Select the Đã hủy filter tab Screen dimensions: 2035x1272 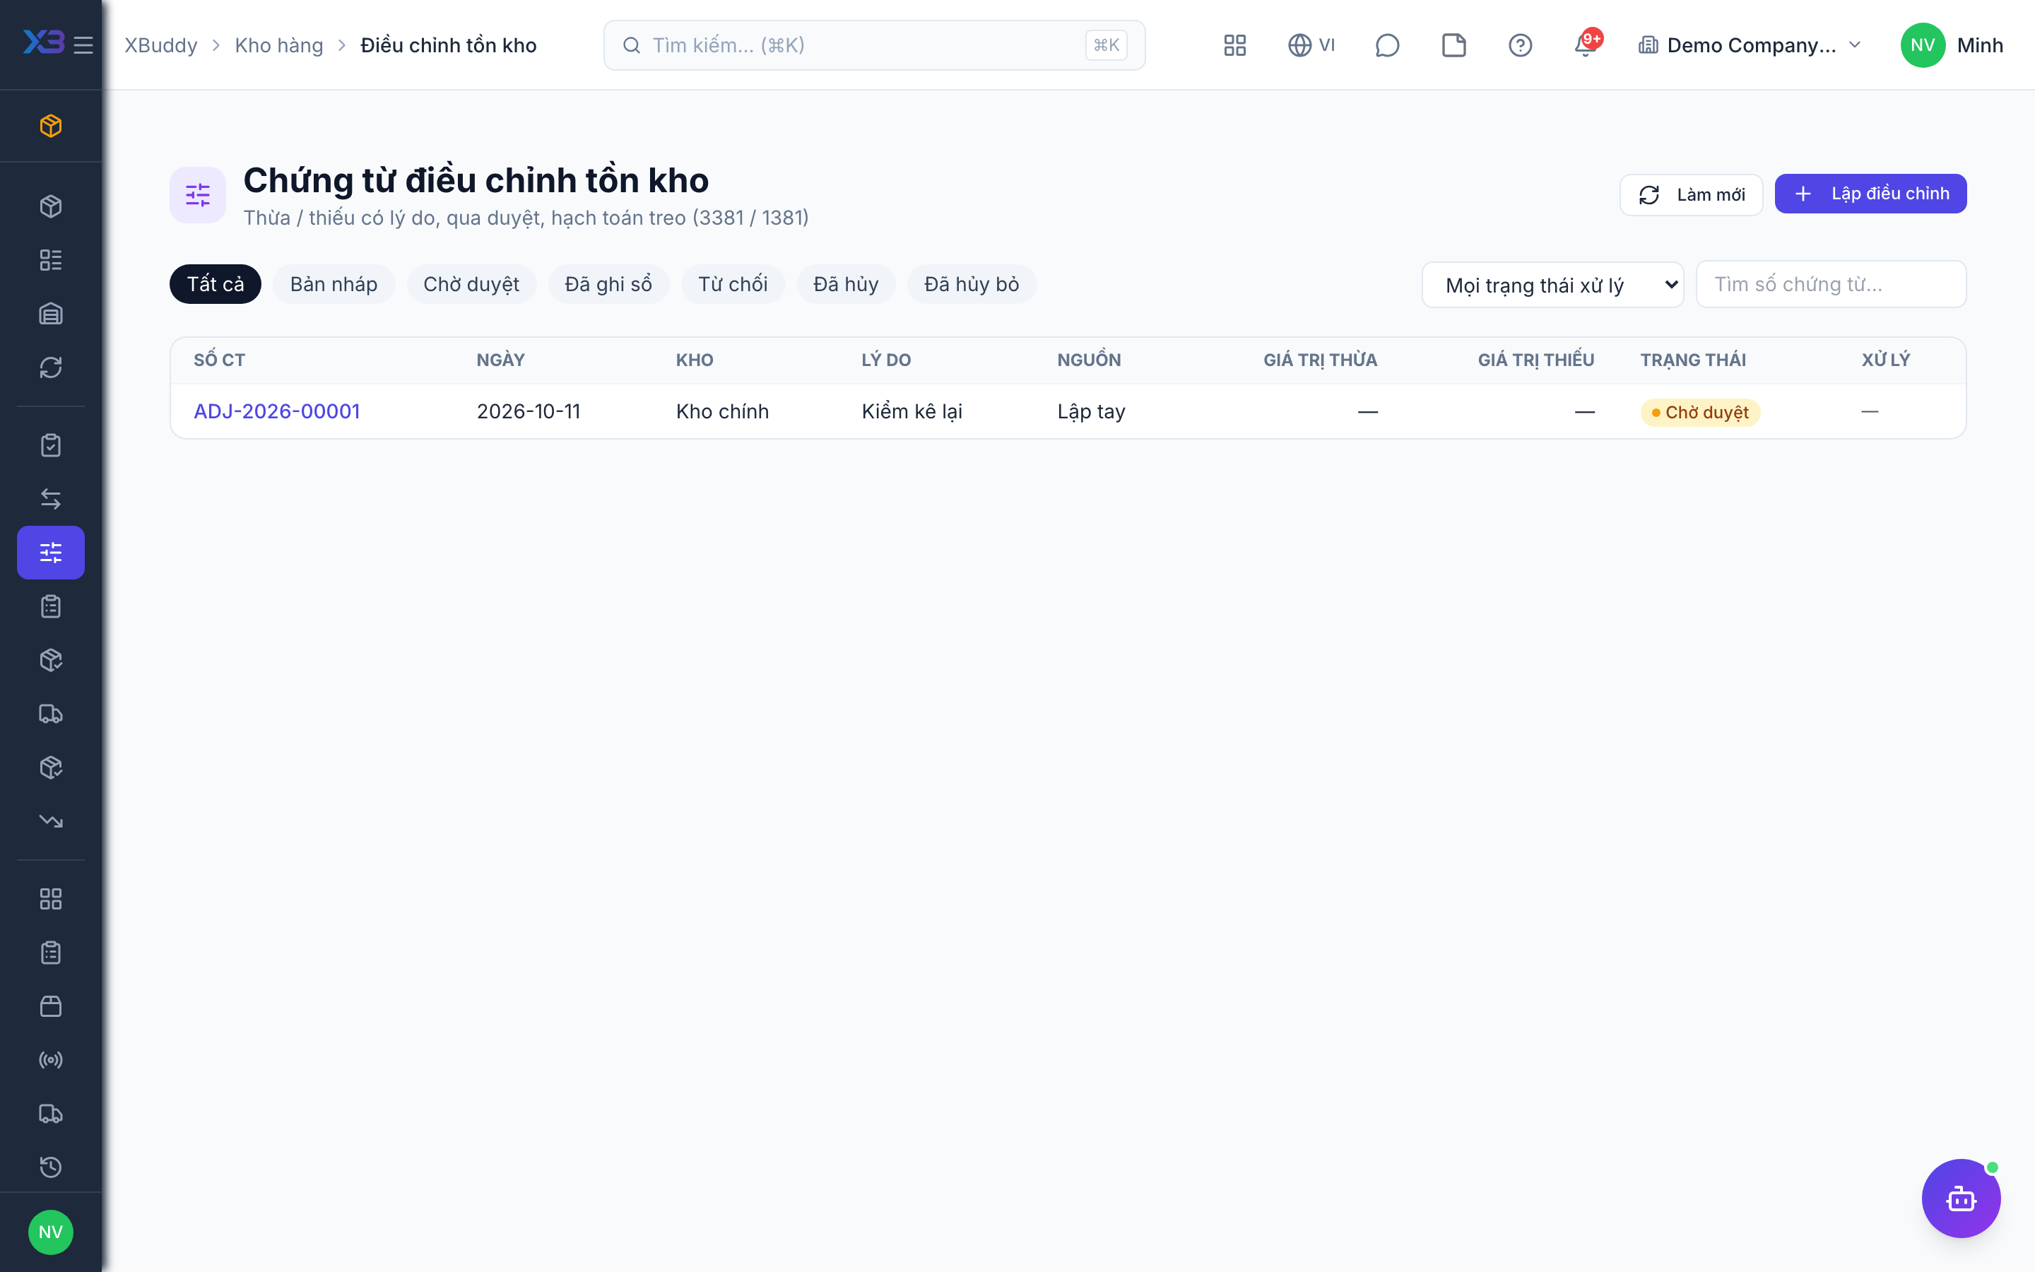coord(845,284)
